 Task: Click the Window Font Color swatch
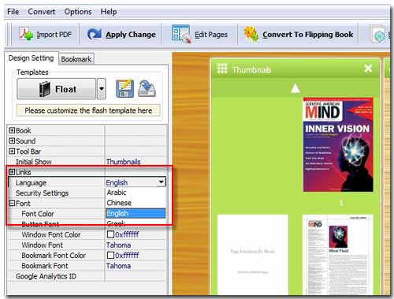pyautogui.click(x=110, y=234)
